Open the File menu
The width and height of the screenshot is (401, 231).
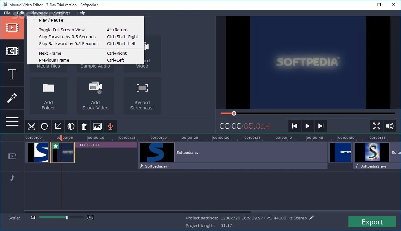7,13
